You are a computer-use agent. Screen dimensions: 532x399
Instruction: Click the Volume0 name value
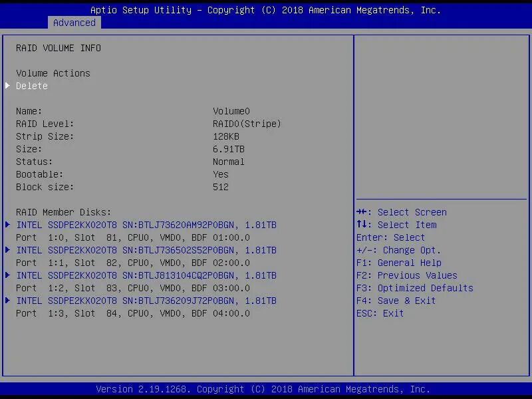231,111
